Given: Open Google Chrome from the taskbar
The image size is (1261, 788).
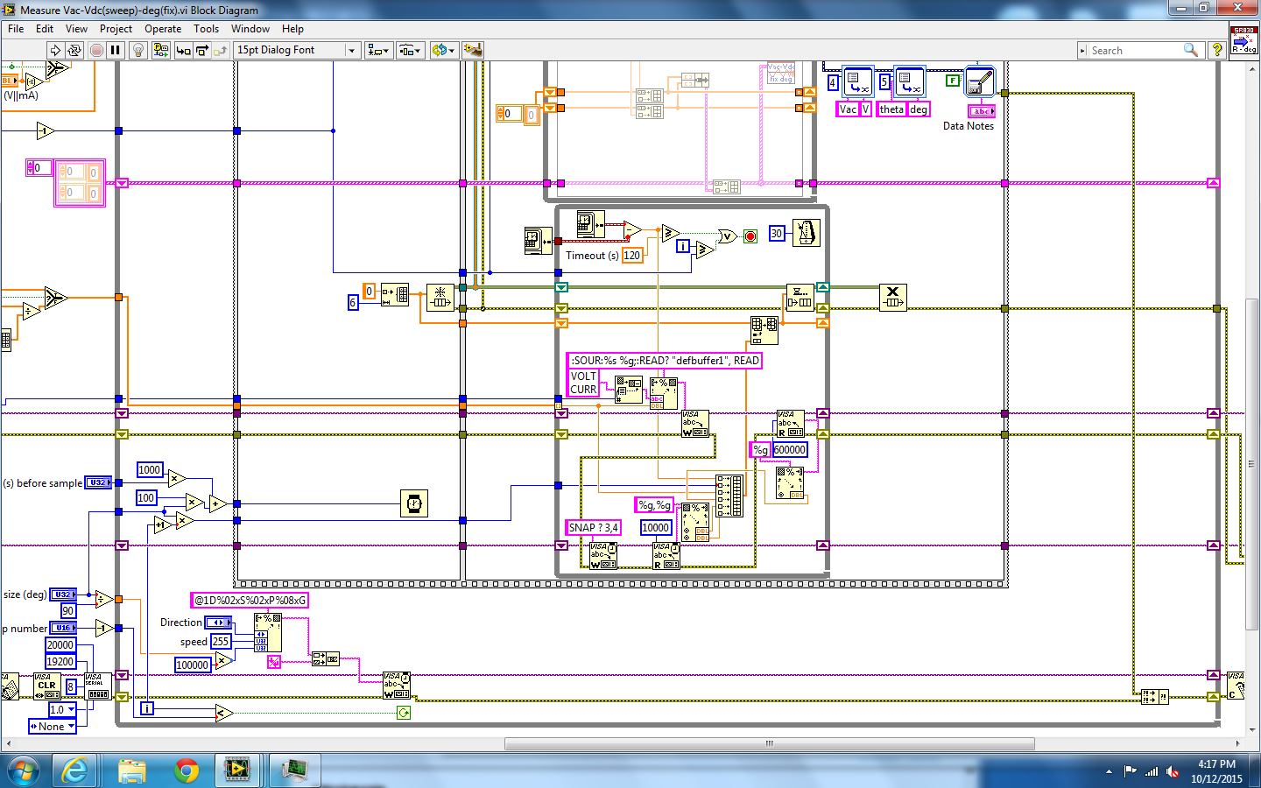Looking at the screenshot, I should coord(186,771).
